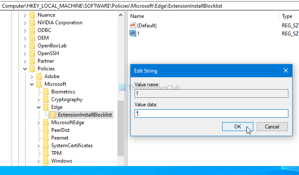299x175 pixels.
Task: Click the NVIDIA Corporation folder icon
Action: 32,23
